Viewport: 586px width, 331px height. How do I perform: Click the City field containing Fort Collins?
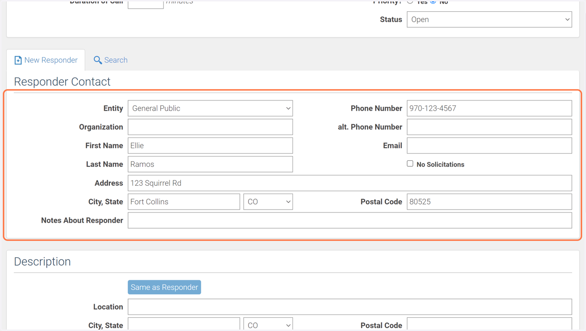(x=184, y=202)
